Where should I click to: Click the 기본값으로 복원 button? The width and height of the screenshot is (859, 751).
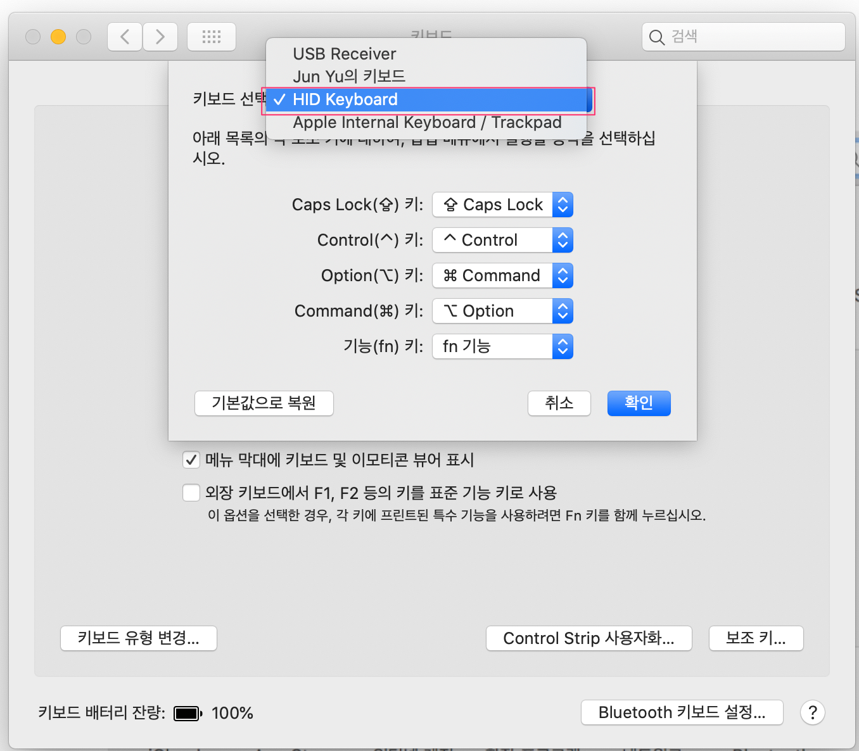pyautogui.click(x=264, y=403)
